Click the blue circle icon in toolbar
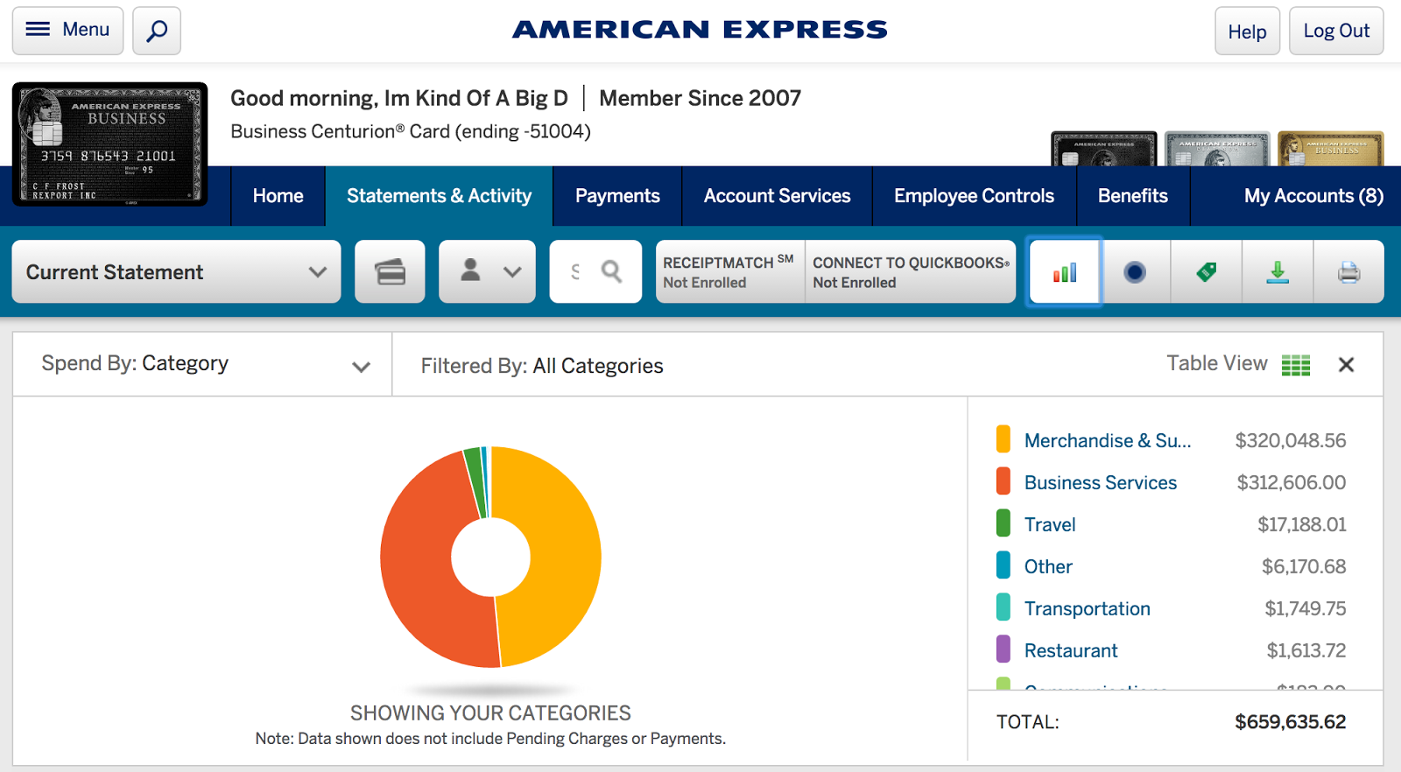This screenshot has height=772, width=1401. pyautogui.click(x=1135, y=272)
